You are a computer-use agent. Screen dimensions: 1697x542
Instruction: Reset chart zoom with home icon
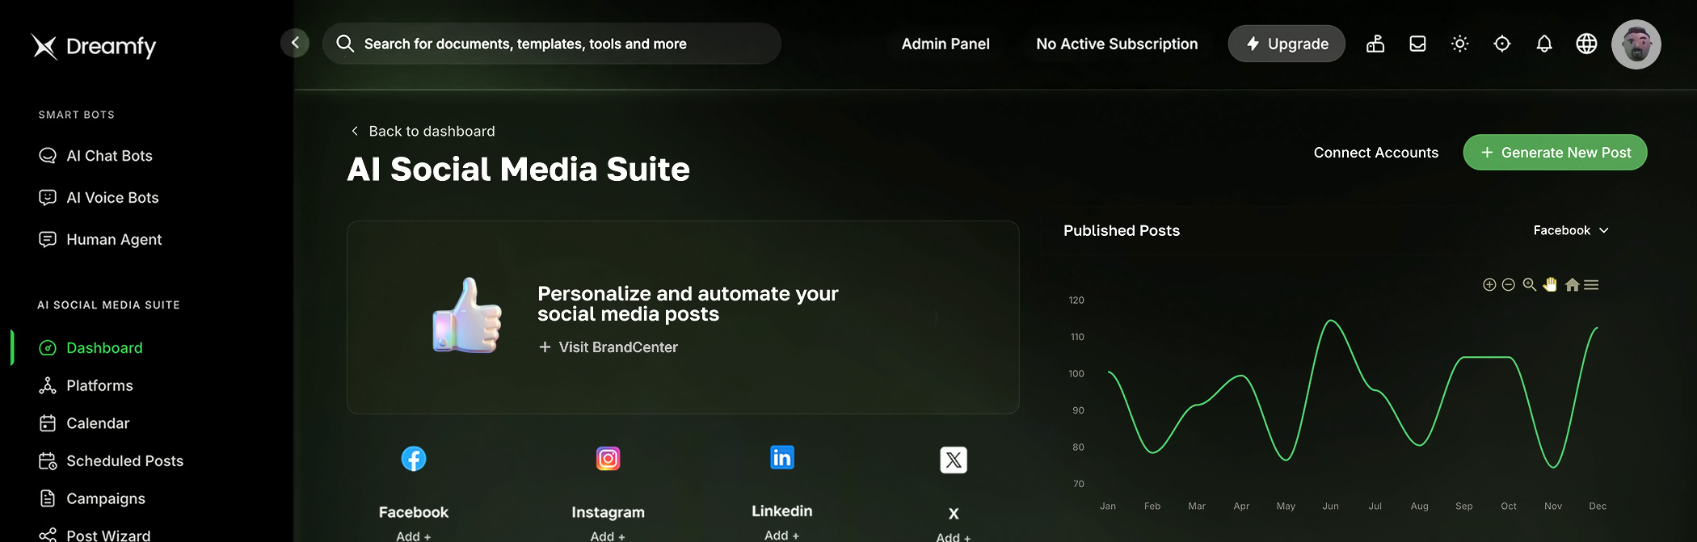1572,285
